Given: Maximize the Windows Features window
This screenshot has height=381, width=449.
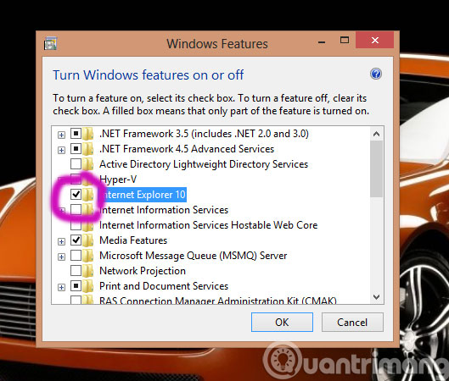Looking at the screenshot, I should pyautogui.click(x=345, y=40).
